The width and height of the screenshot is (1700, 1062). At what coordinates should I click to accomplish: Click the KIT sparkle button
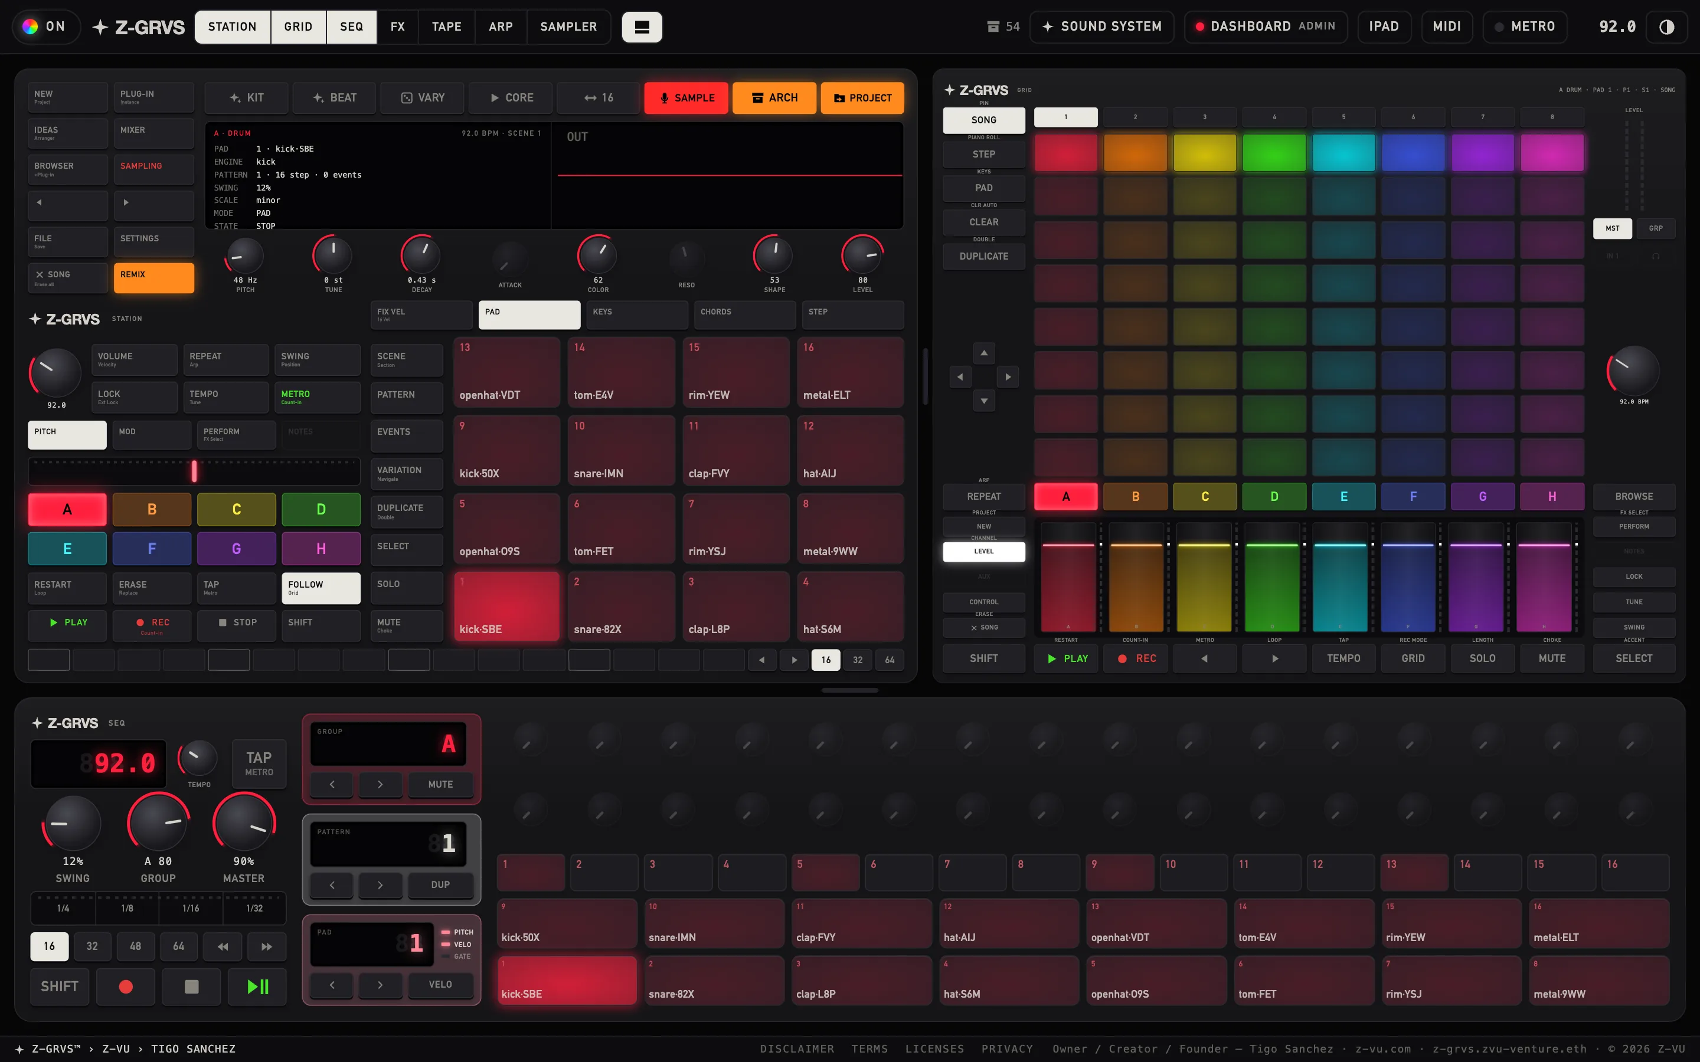[x=247, y=97]
